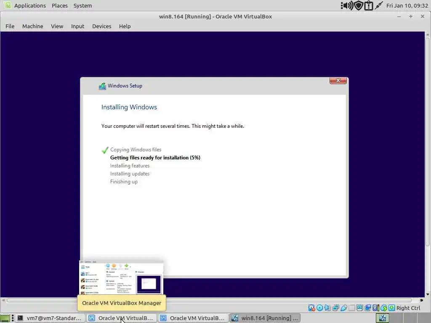
Task: Click the vertical scrollbar of VM view
Action: (x=428, y=141)
